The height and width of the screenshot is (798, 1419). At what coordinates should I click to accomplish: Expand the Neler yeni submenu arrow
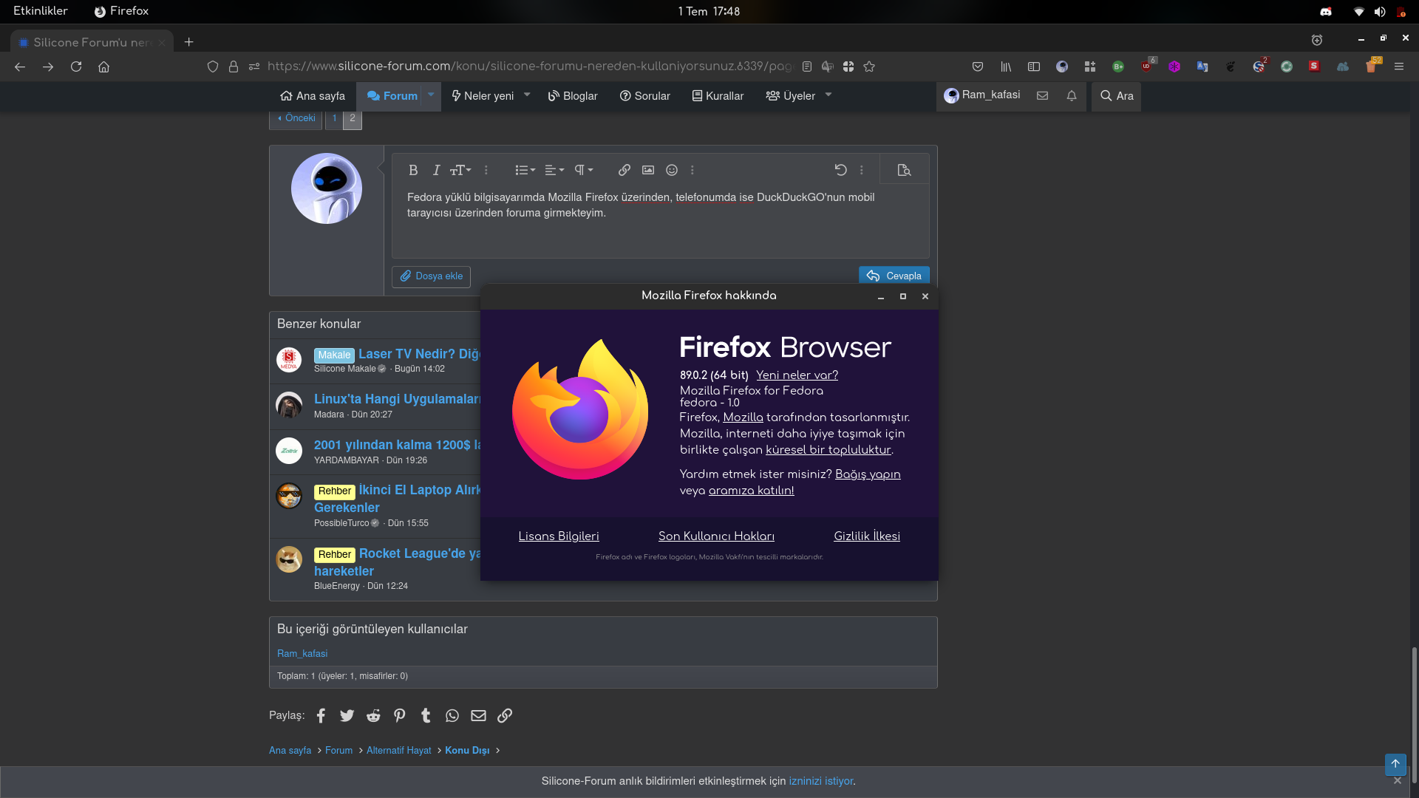(527, 95)
